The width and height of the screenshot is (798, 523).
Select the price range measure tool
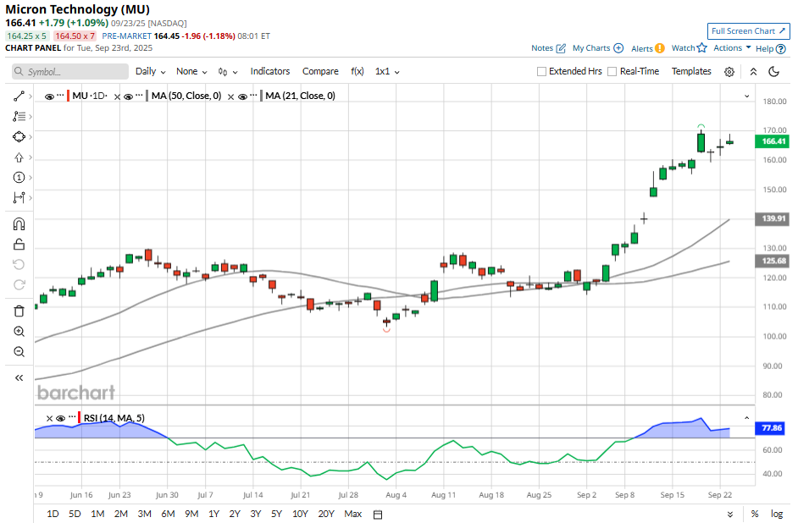pos(19,198)
